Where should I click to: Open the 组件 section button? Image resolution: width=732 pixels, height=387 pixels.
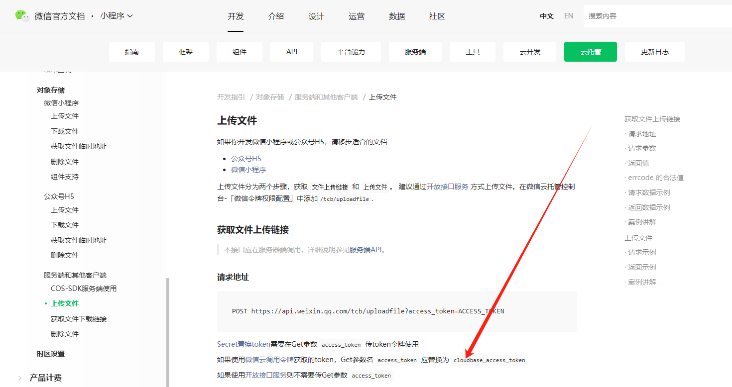pos(240,52)
